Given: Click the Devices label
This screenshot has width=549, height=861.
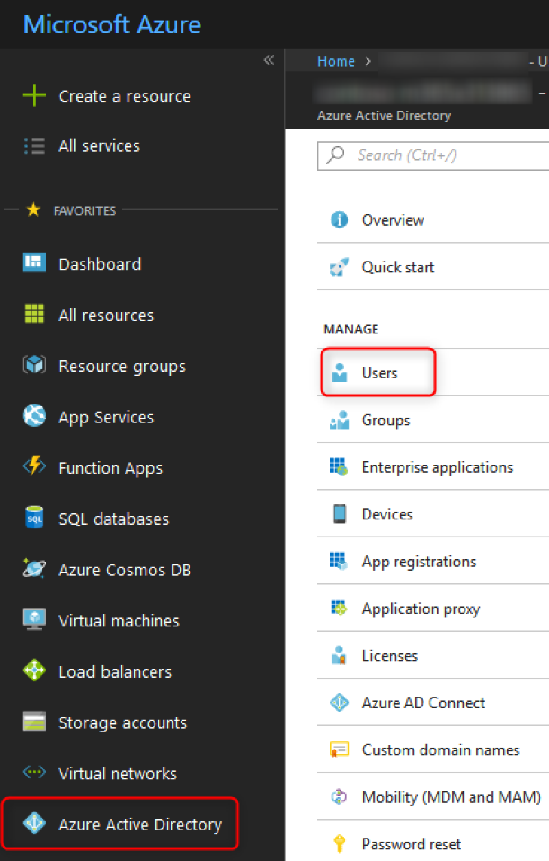Looking at the screenshot, I should (387, 514).
